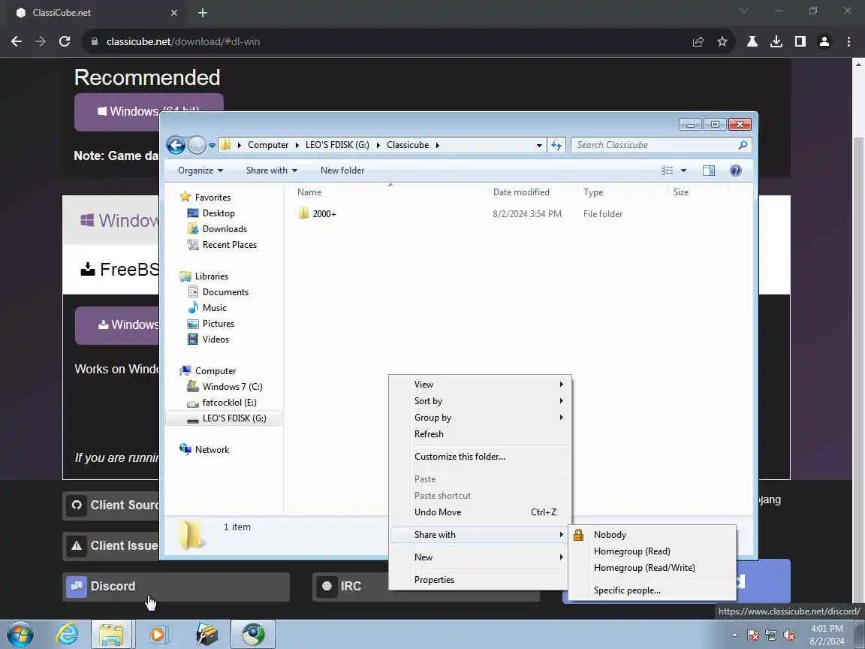Viewport: 865px width, 649px height.
Task: Click the Change your view icon
Action: (667, 171)
